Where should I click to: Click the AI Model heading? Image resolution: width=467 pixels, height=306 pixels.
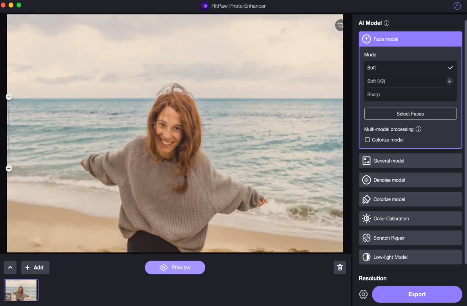pos(370,23)
